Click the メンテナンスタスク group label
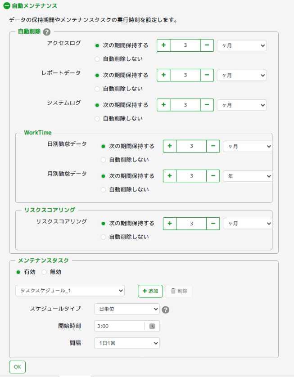Image resolution: width=294 pixels, height=377 pixels. coord(44,260)
